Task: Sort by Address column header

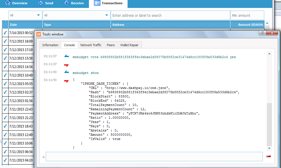Action: pyautogui.click(x=170, y=25)
